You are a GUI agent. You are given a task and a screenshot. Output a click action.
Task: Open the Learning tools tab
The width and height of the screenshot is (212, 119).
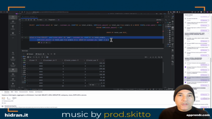(39, 92)
